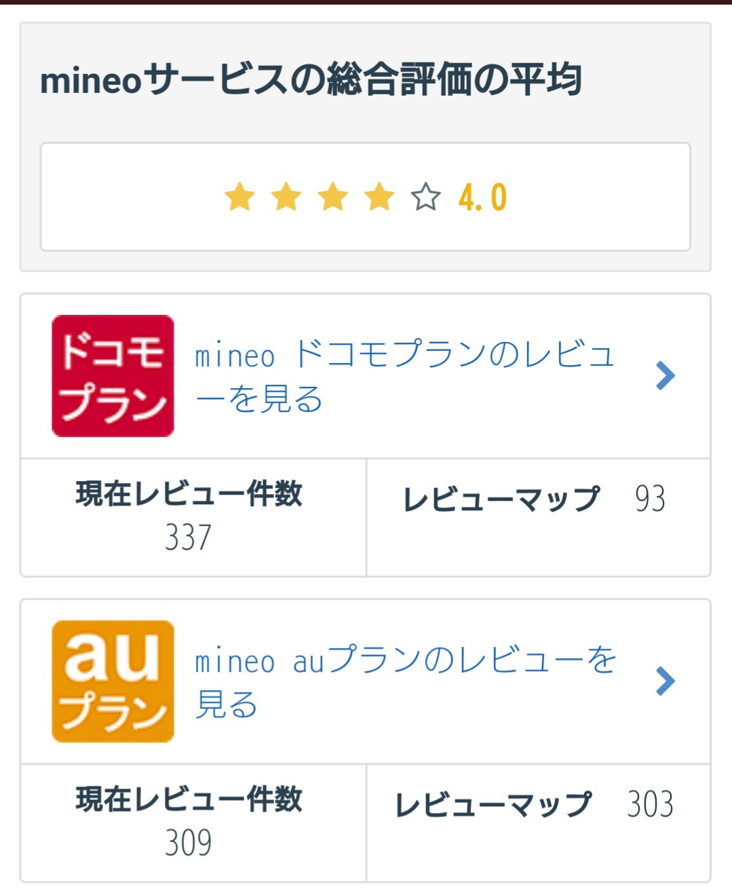The image size is (732, 895).
Task: Open the chevron arrow for ドコモプラン reviews
Action: 666,375
